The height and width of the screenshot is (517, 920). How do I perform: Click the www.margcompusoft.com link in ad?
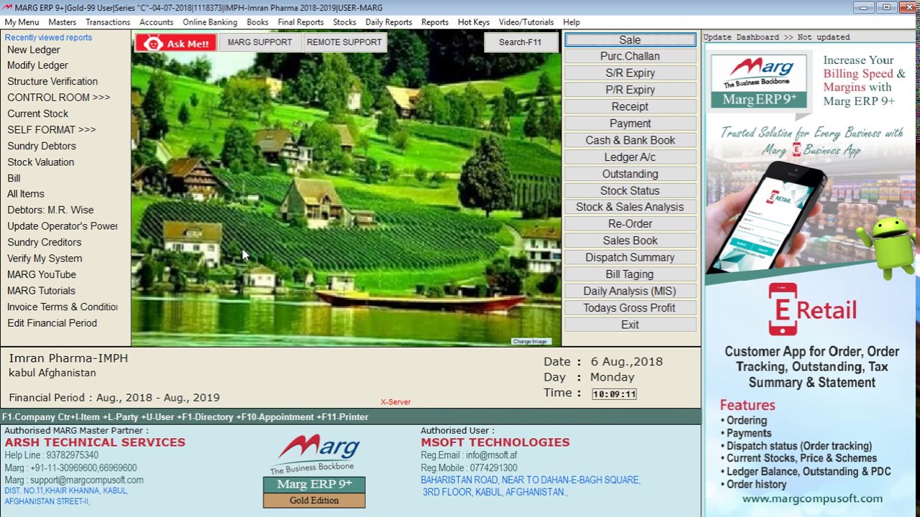(x=812, y=498)
